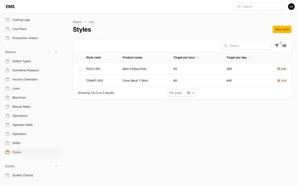Go to Minute Rates page
The height and width of the screenshot is (186, 298).
[x=21, y=106]
